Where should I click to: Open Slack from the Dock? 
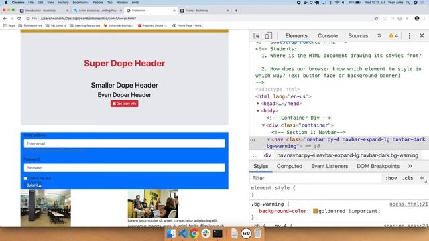pyautogui.click(x=206, y=234)
